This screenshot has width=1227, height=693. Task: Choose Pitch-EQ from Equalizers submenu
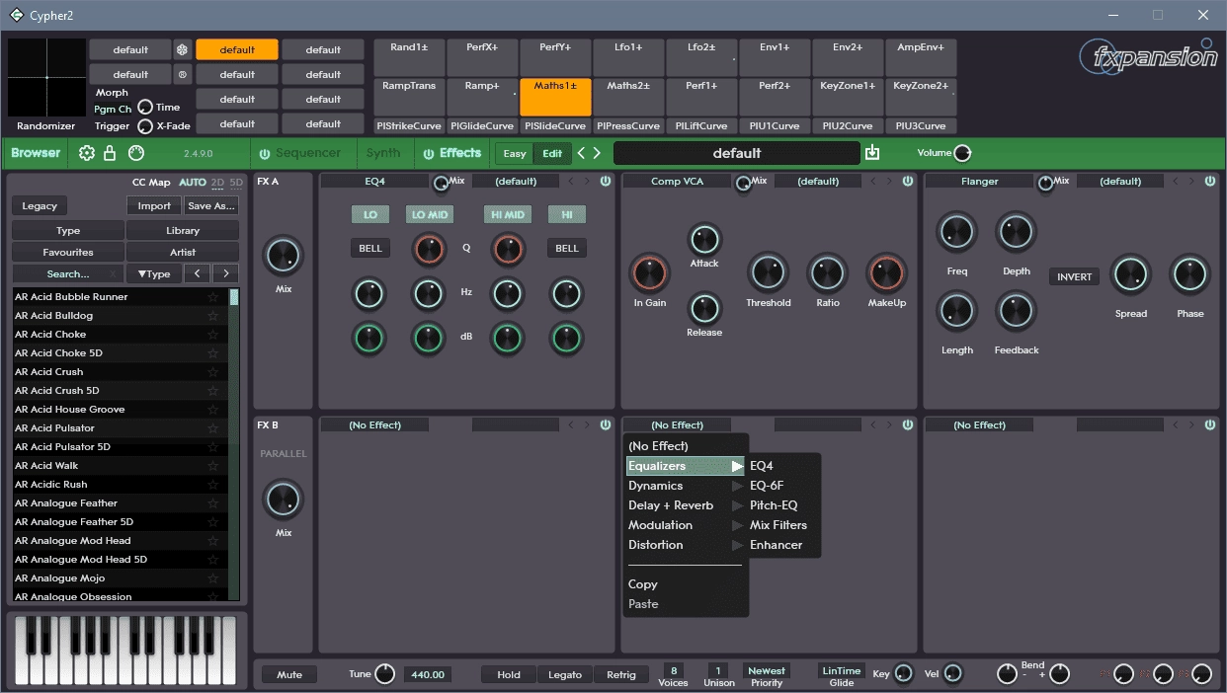click(x=774, y=505)
